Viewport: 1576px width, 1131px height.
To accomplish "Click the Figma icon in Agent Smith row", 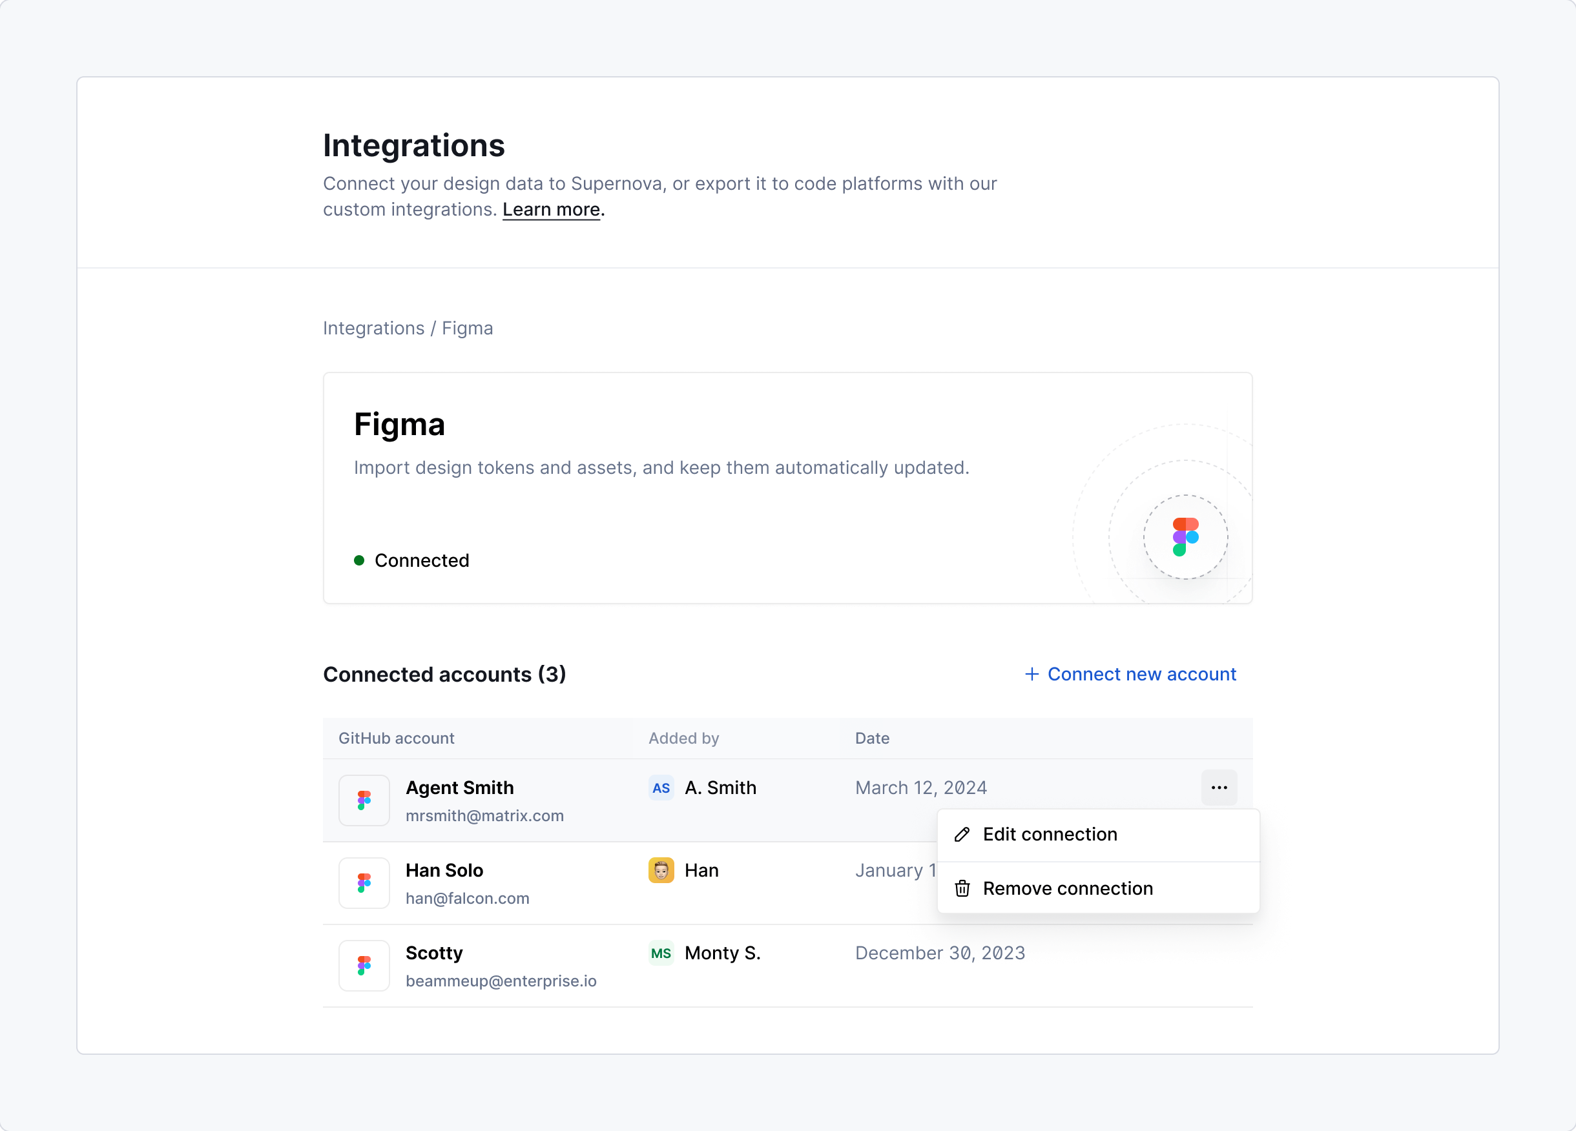I will [364, 800].
